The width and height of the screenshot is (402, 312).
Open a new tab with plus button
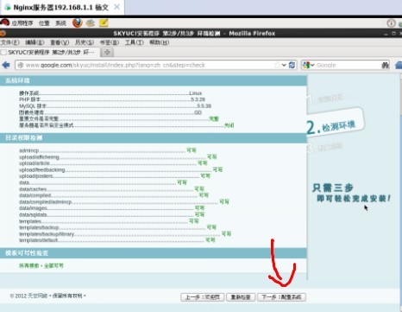[107, 52]
